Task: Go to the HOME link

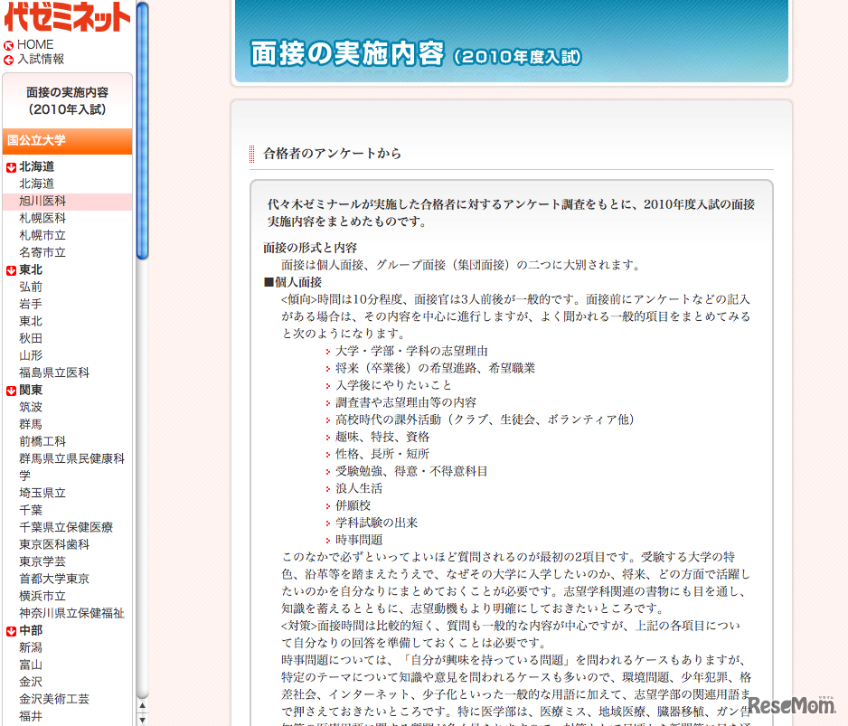Action: (35, 44)
